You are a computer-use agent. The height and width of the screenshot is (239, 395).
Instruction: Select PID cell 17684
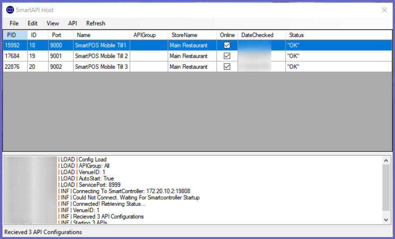15,56
